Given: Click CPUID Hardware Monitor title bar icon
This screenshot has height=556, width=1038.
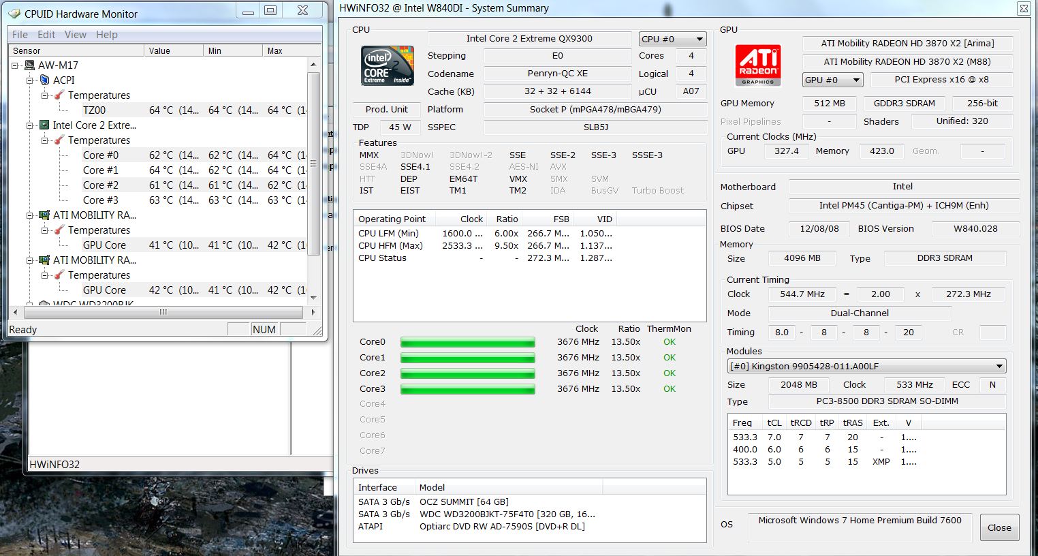Looking at the screenshot, I should coord(14,14).
